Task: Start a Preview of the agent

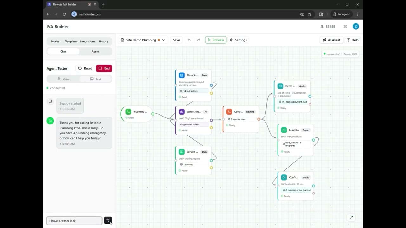Action: coord(216,40)
